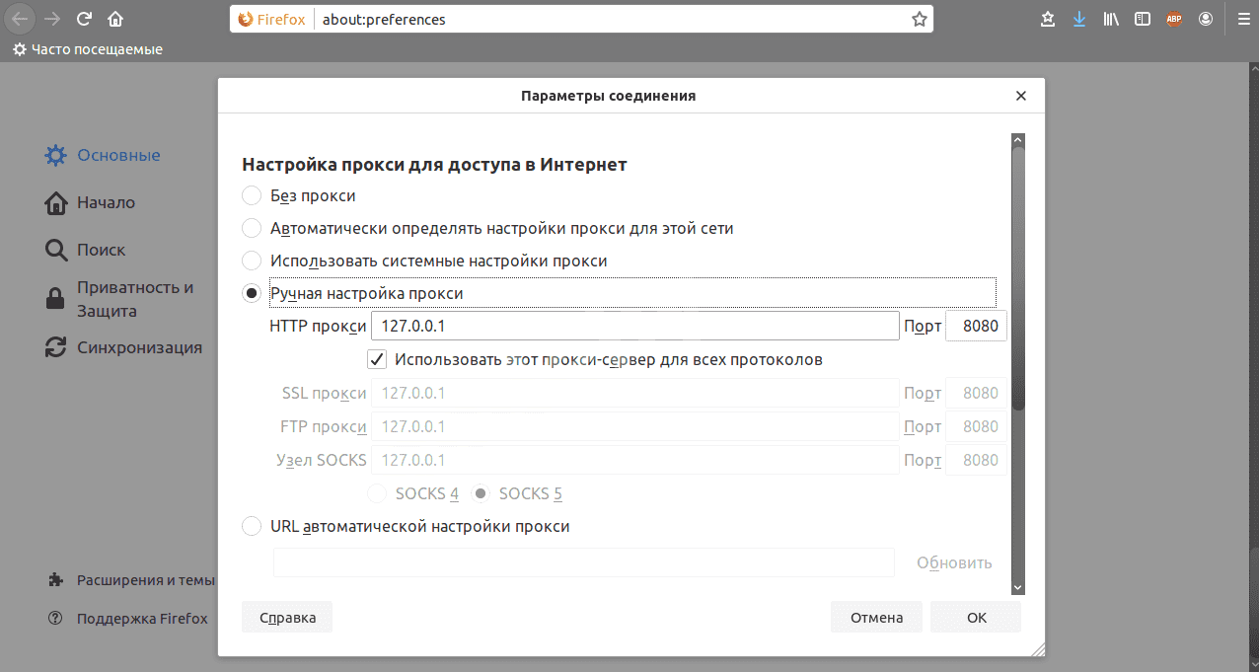Click the Adblock Plus ABP icon
The image size is (1259, 672).
pos(1173,19)
